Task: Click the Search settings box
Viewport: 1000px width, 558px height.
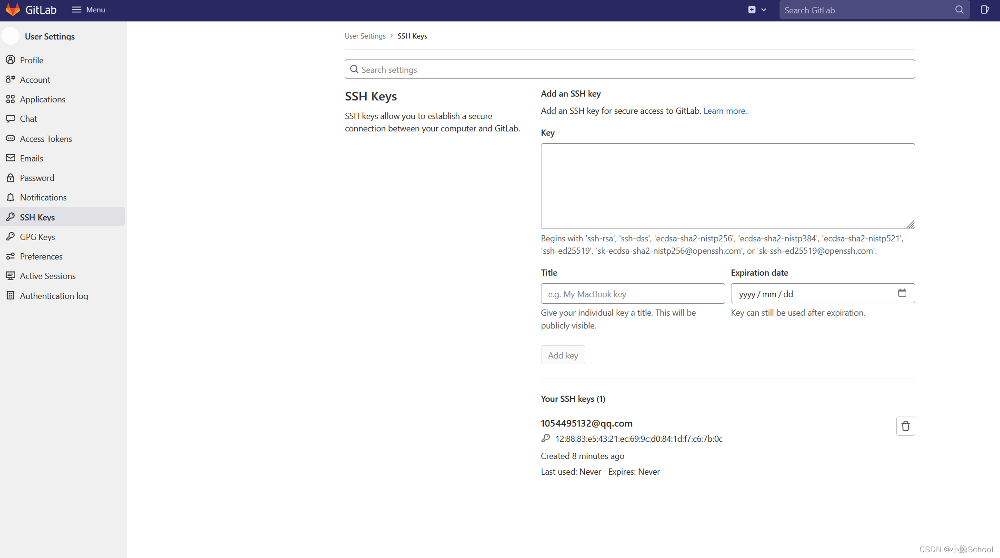Action: click(630, 70)
